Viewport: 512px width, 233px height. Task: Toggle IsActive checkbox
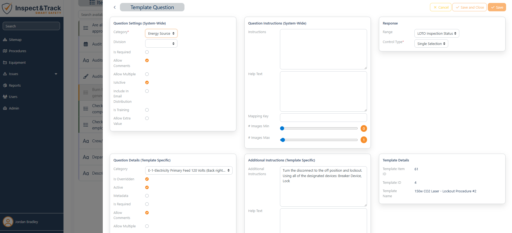click(x=147, y=83)
